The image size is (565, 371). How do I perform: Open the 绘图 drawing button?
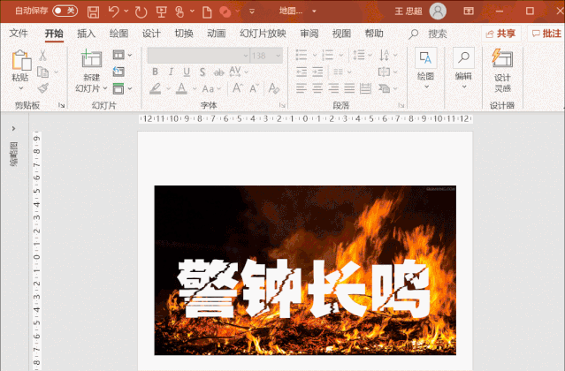click(x=426, y=68)
